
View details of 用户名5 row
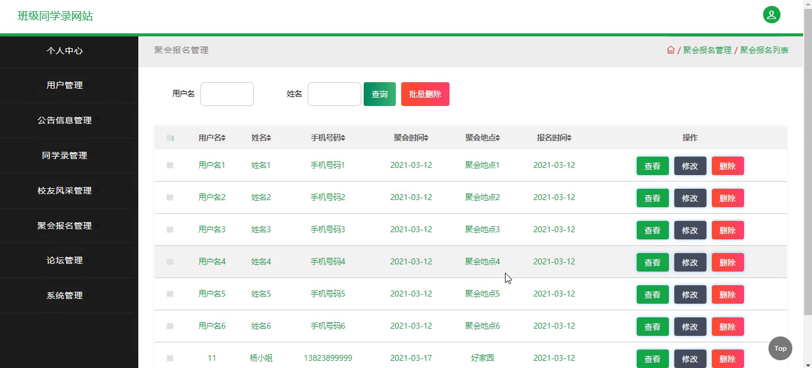click(653, 295)
